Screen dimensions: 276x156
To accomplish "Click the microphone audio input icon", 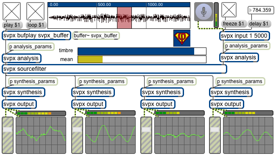I will [204, 11].
